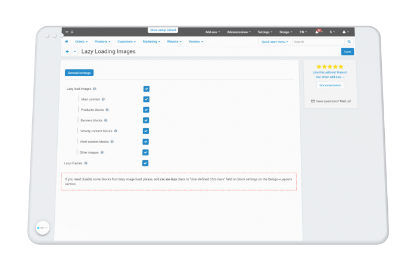Open the EN language dropdown
The height and width of the screenshot is (265, 417).
[303, 32]
